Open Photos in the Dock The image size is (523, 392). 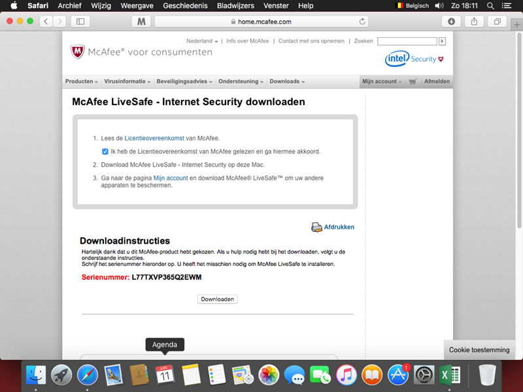tap(269, 374)
